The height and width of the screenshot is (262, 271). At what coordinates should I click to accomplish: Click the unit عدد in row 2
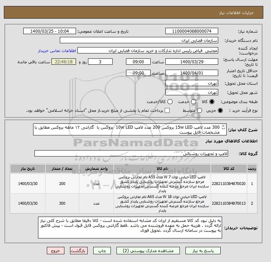point(96,203)
